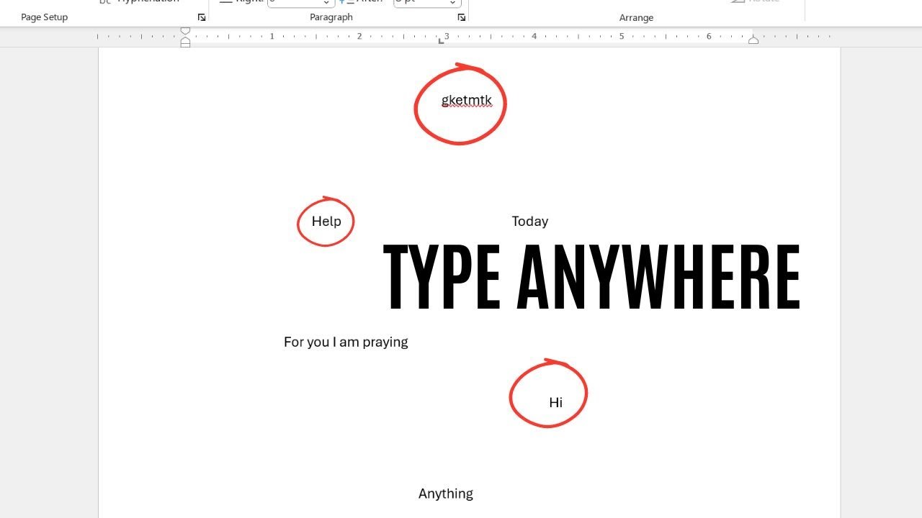The image size is (922, 518).
Task: Select the tab stop marker near ruler 3
Action: tap(441, 41)
